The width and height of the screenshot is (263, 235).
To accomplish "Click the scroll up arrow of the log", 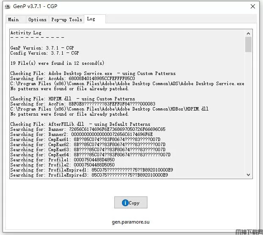I will pos(249,33).
